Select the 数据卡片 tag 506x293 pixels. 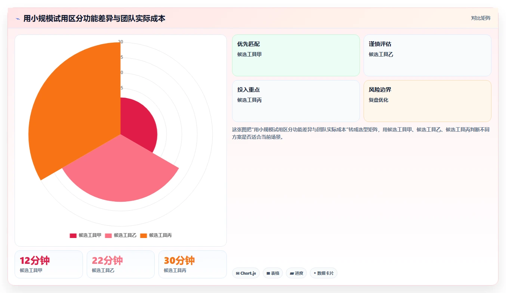pyautogui.click(x=324, y=273)
